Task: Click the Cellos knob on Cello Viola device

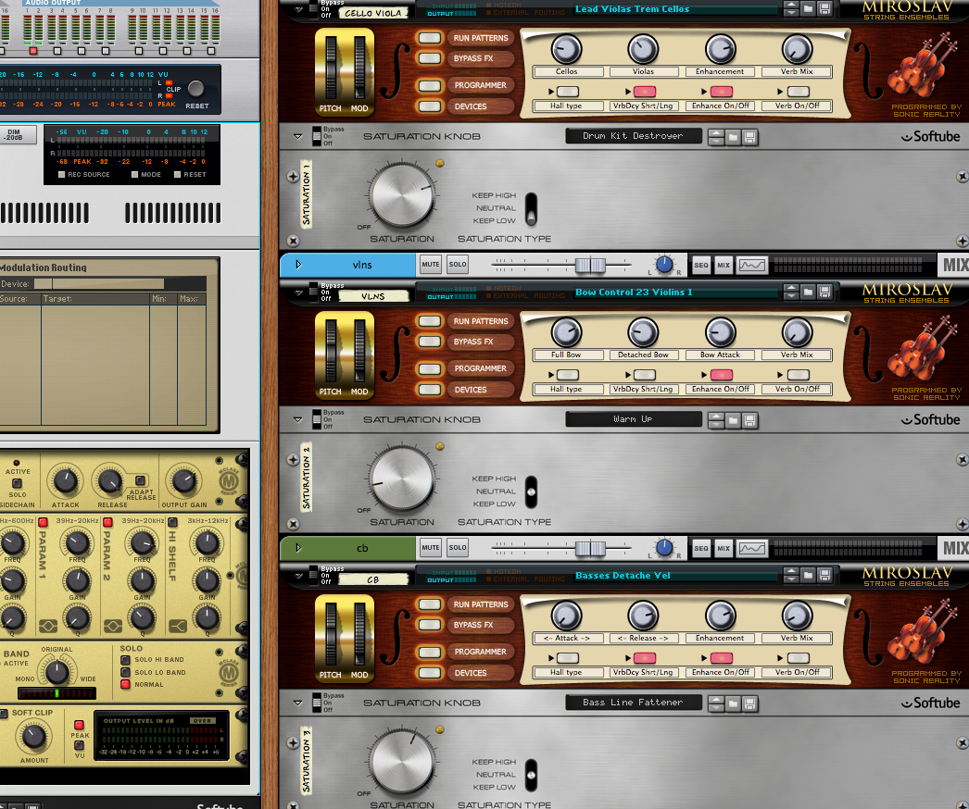Action: tap(567, 49)
